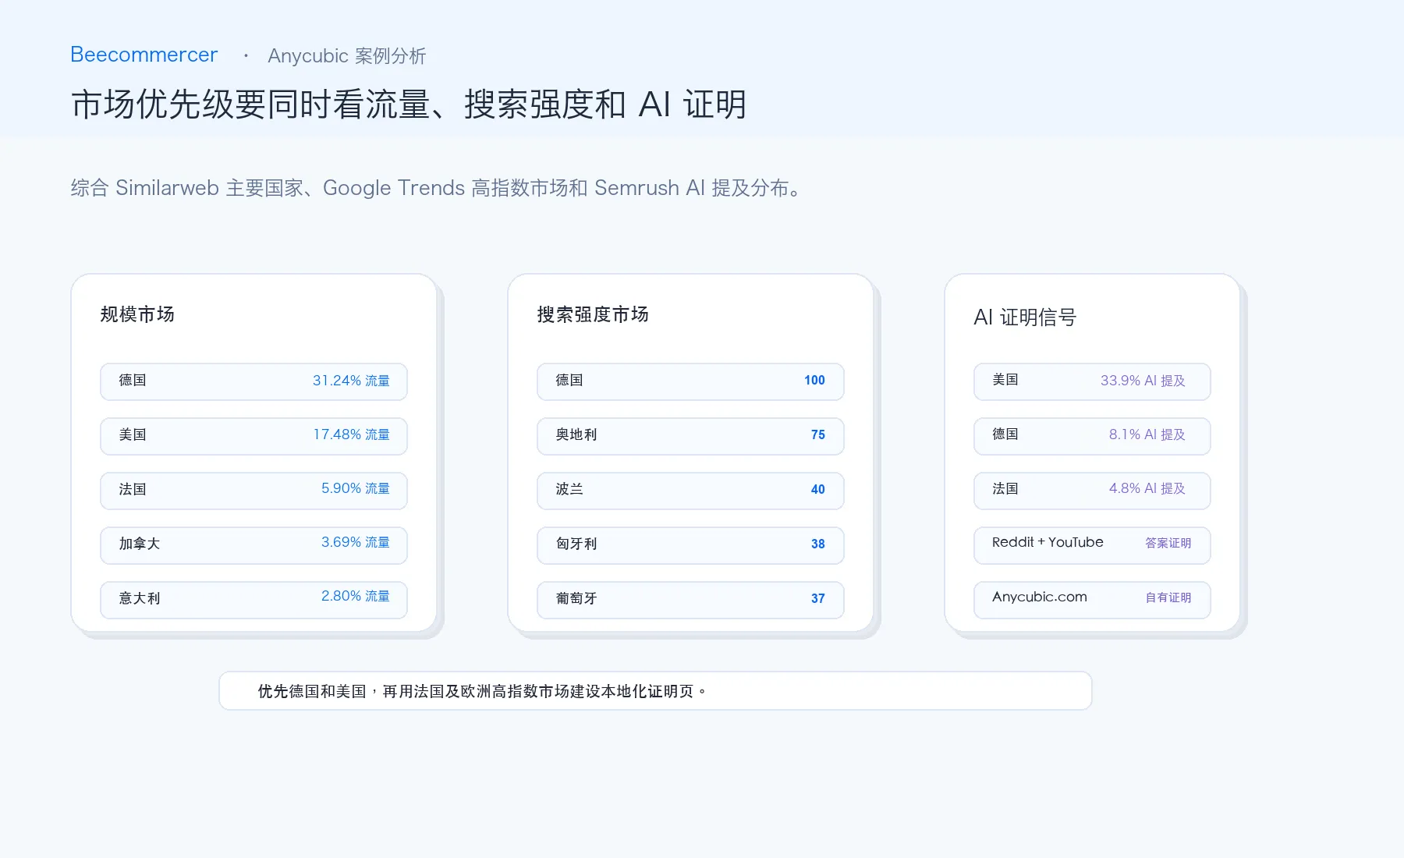Click the slide title '市场优先级要同时看流量、搜索强度和 AI 证明'
This screenshot has height=858, width=1404.
[x=409, y=104]
